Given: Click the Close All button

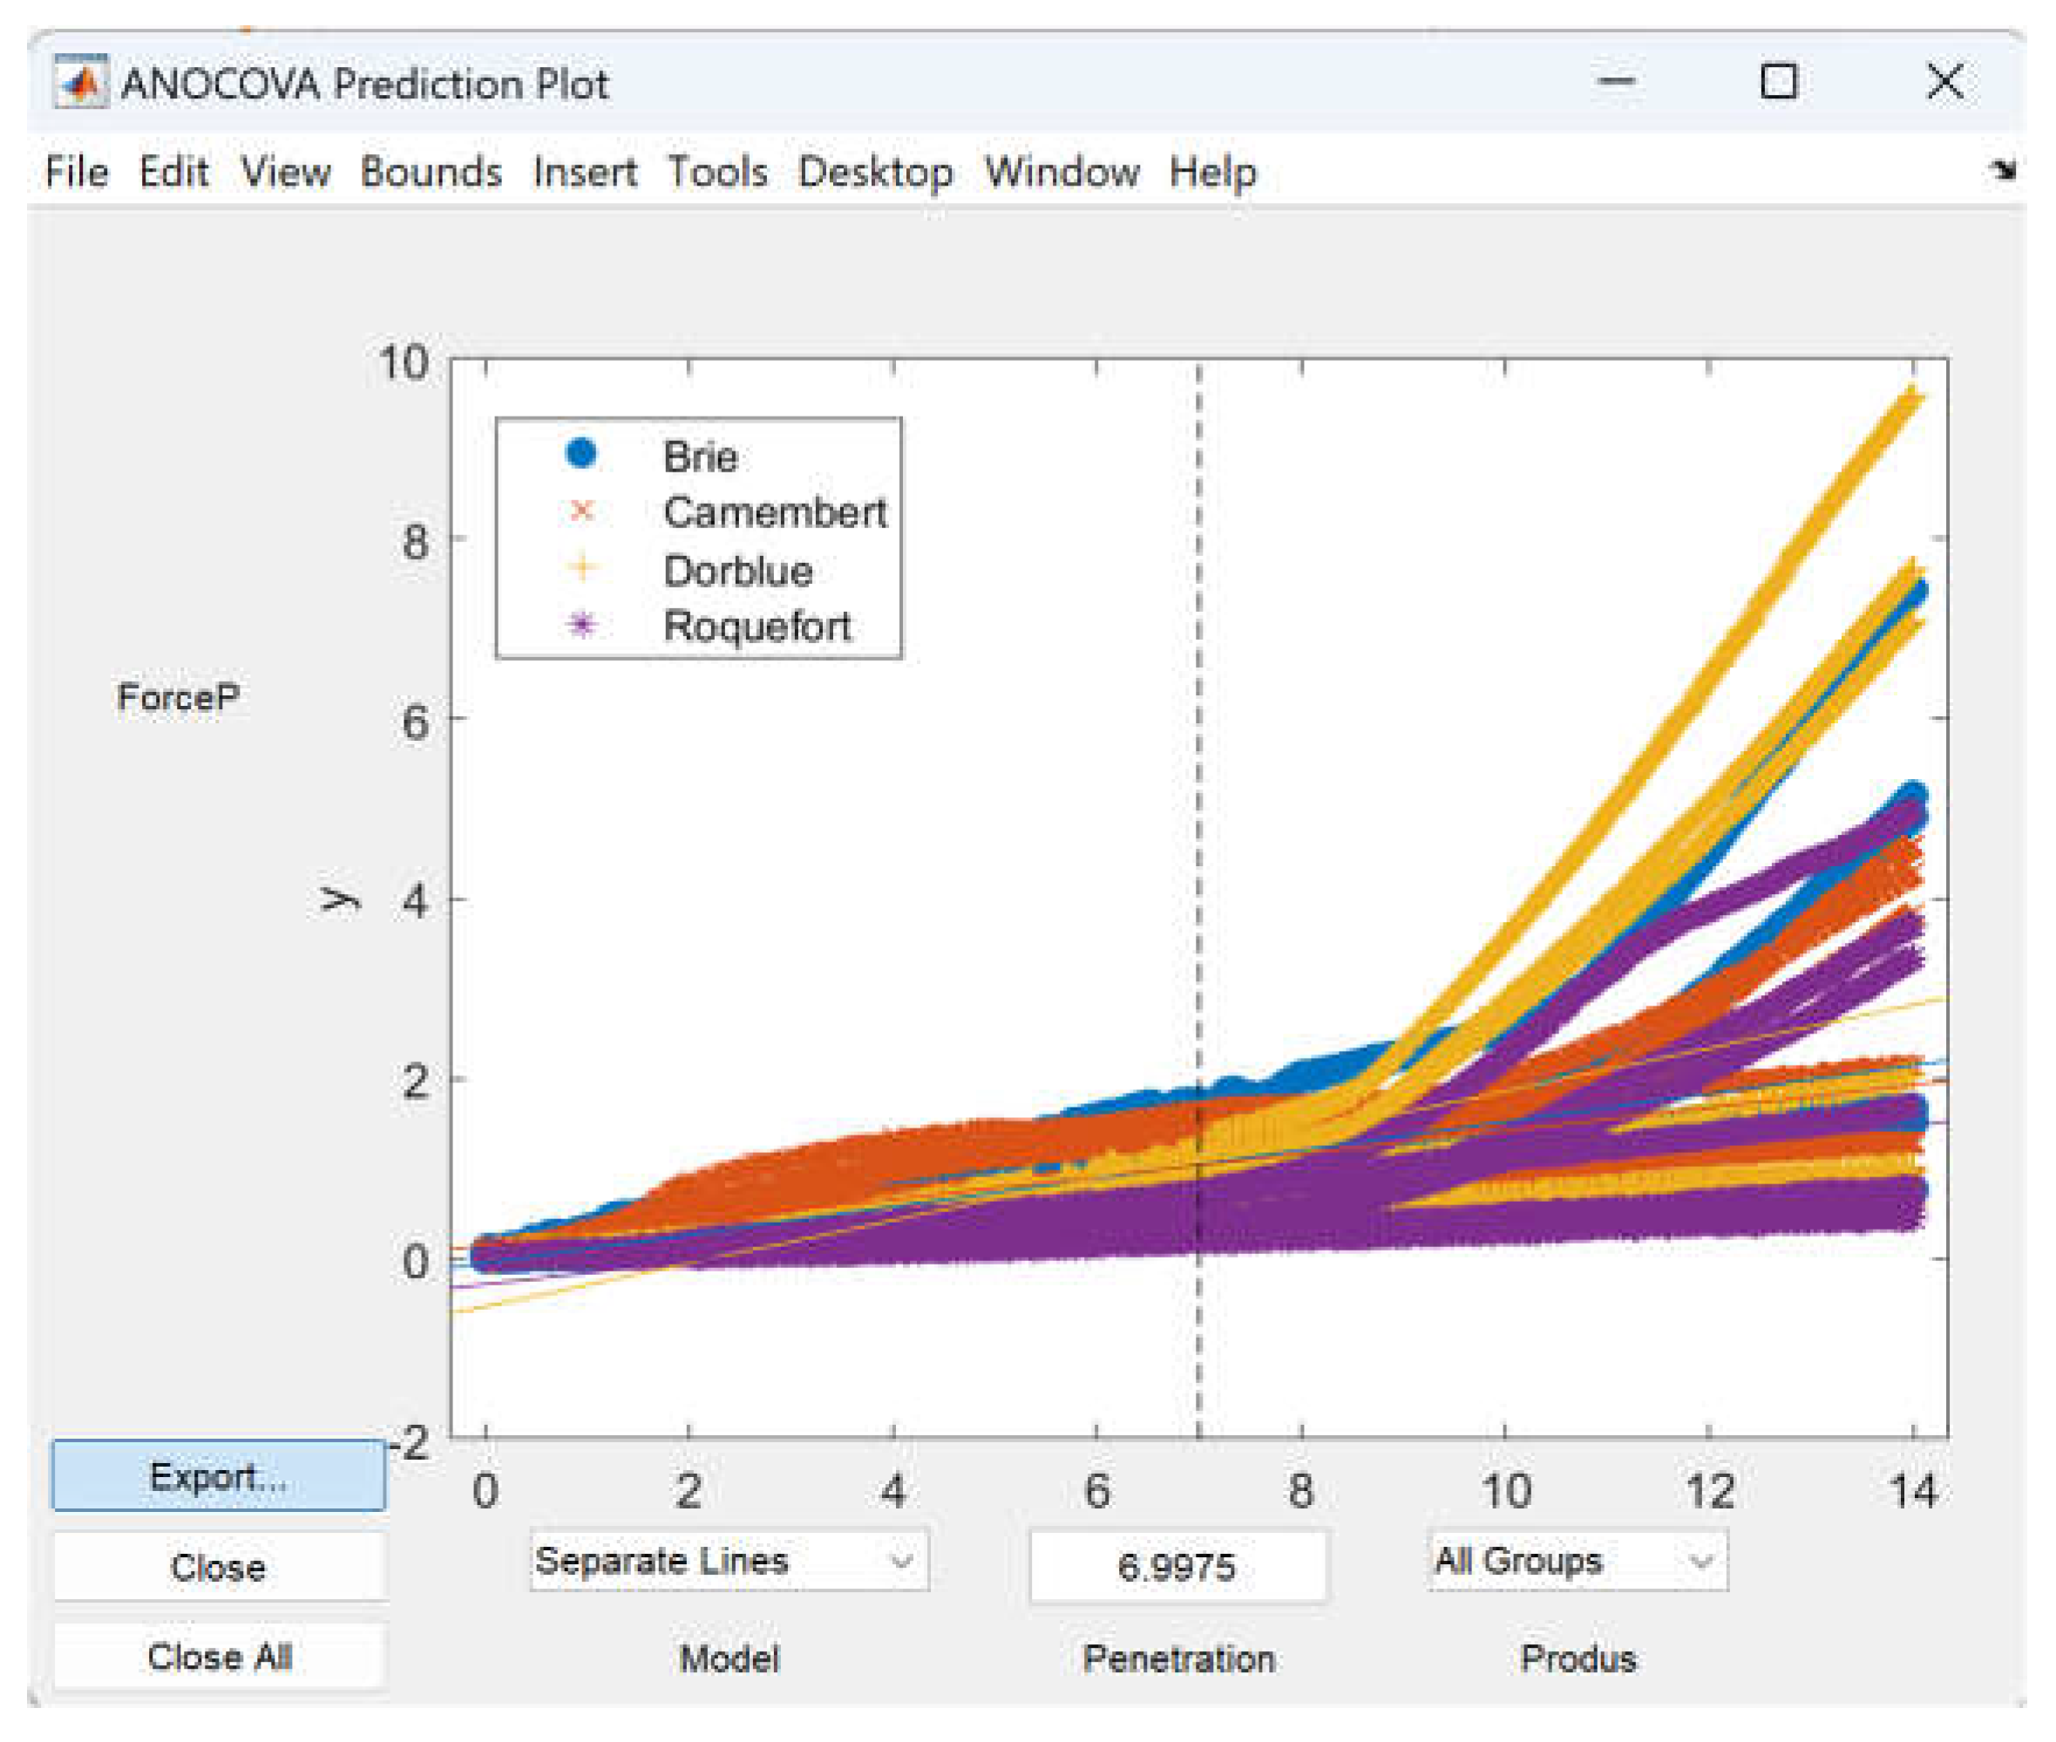Looking at the screenshot, I should coord(220,1657).
